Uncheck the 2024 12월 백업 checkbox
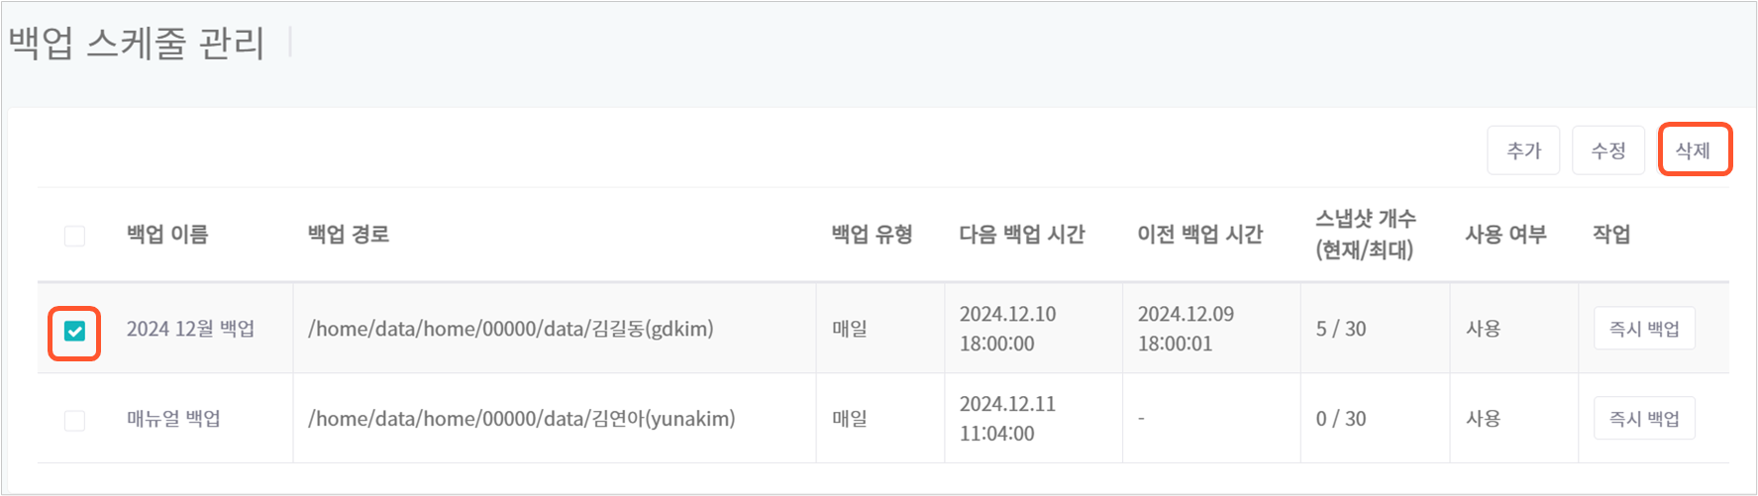The width and height of the screenshot is (1758, 496). tap(74, 331)
